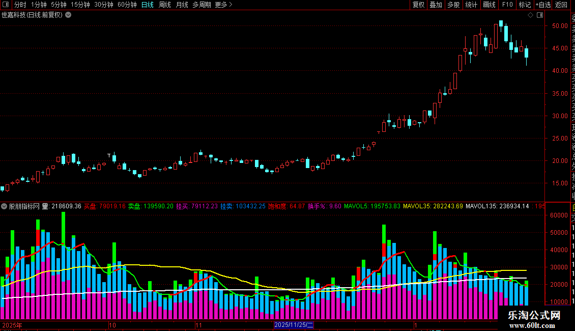Click the 叠加 overlay button
The height and width of the screenshot is (331, 575).
[x=436, y=5]
